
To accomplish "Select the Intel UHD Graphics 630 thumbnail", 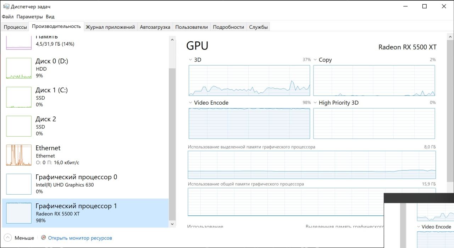I will (19, 184).
